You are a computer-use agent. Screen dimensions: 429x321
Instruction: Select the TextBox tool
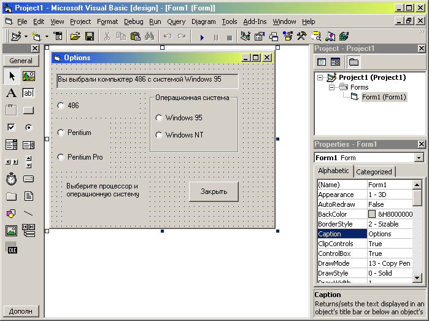point(29,93)
